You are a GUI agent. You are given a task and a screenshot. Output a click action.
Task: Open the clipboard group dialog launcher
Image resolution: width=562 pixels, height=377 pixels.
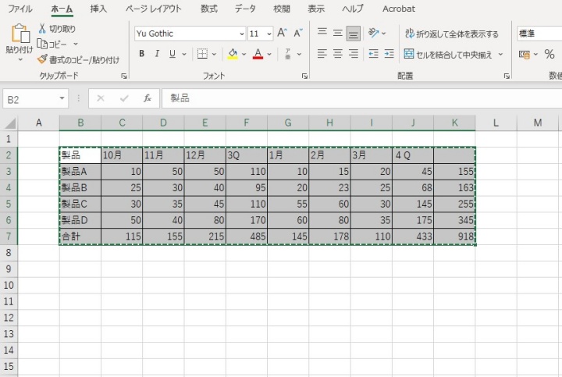pos(123,76)
